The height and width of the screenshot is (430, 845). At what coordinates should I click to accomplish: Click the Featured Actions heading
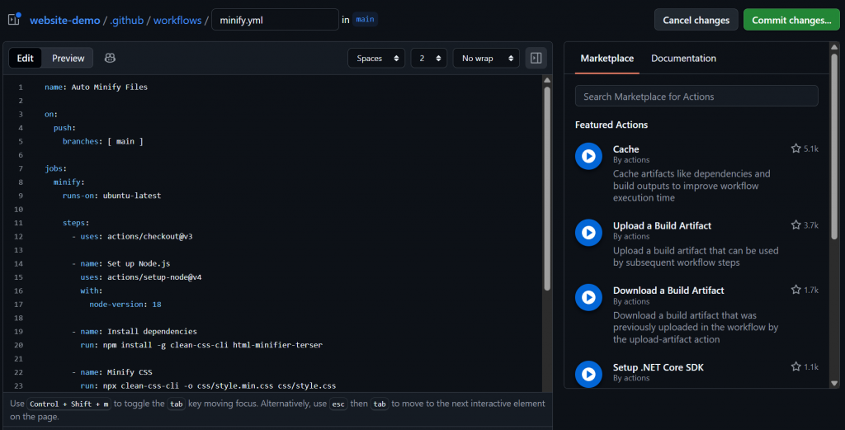611,125
